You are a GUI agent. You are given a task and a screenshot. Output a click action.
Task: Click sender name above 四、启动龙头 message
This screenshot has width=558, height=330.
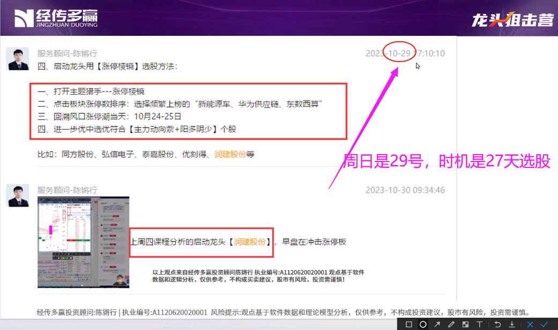click(67, 53)
